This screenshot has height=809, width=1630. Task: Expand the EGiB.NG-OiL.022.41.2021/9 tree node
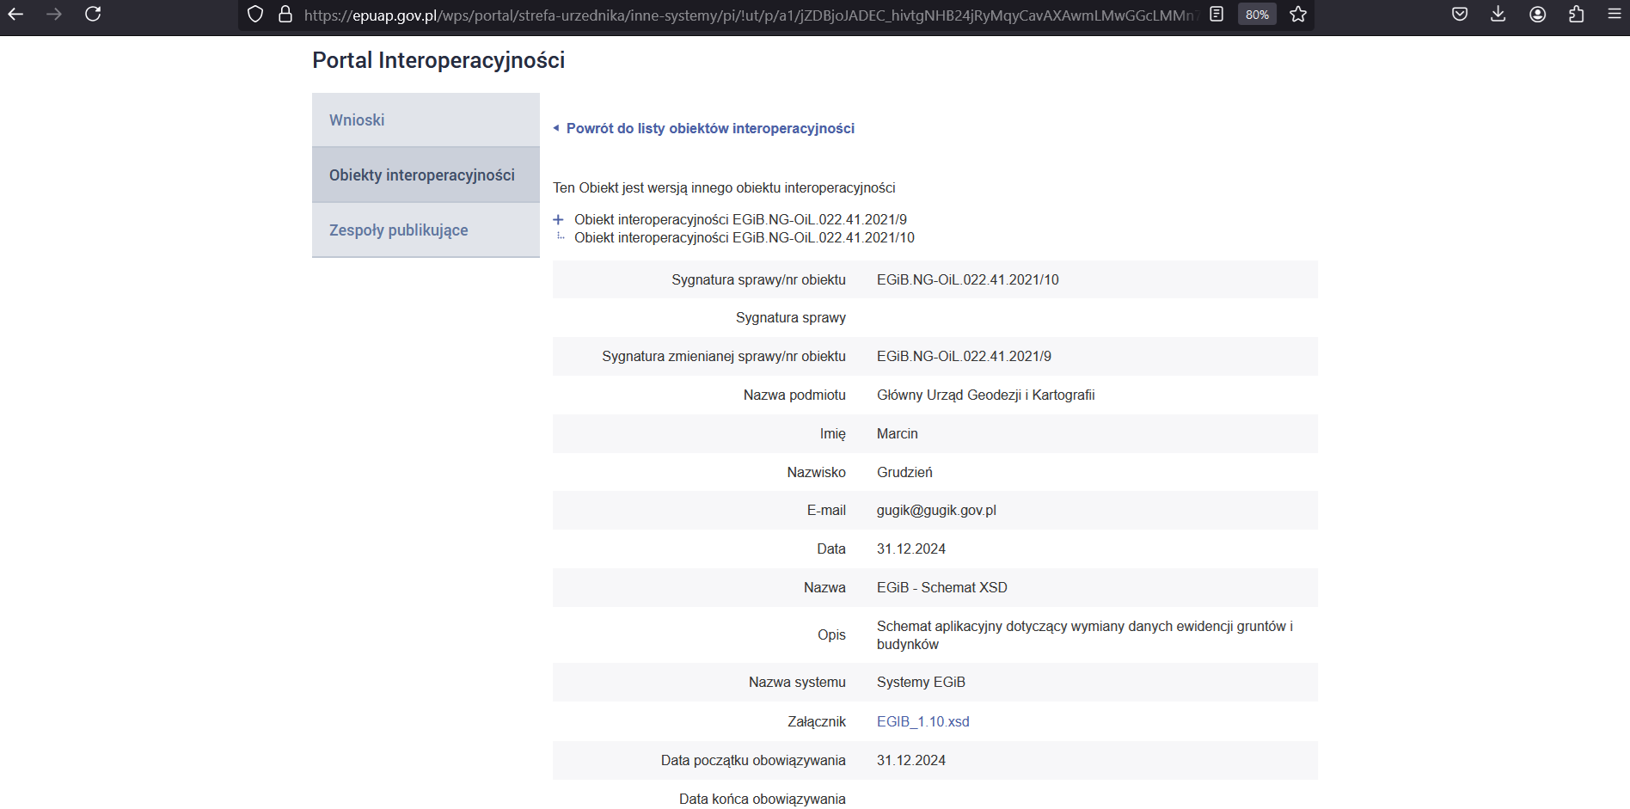558,220
